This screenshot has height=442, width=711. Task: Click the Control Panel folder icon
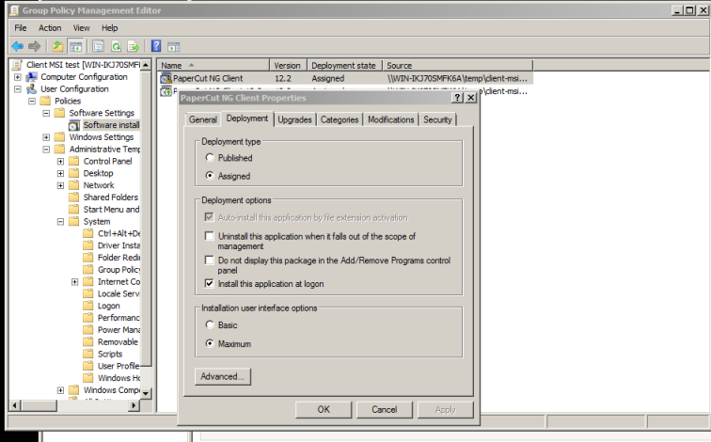coord(74,161)
